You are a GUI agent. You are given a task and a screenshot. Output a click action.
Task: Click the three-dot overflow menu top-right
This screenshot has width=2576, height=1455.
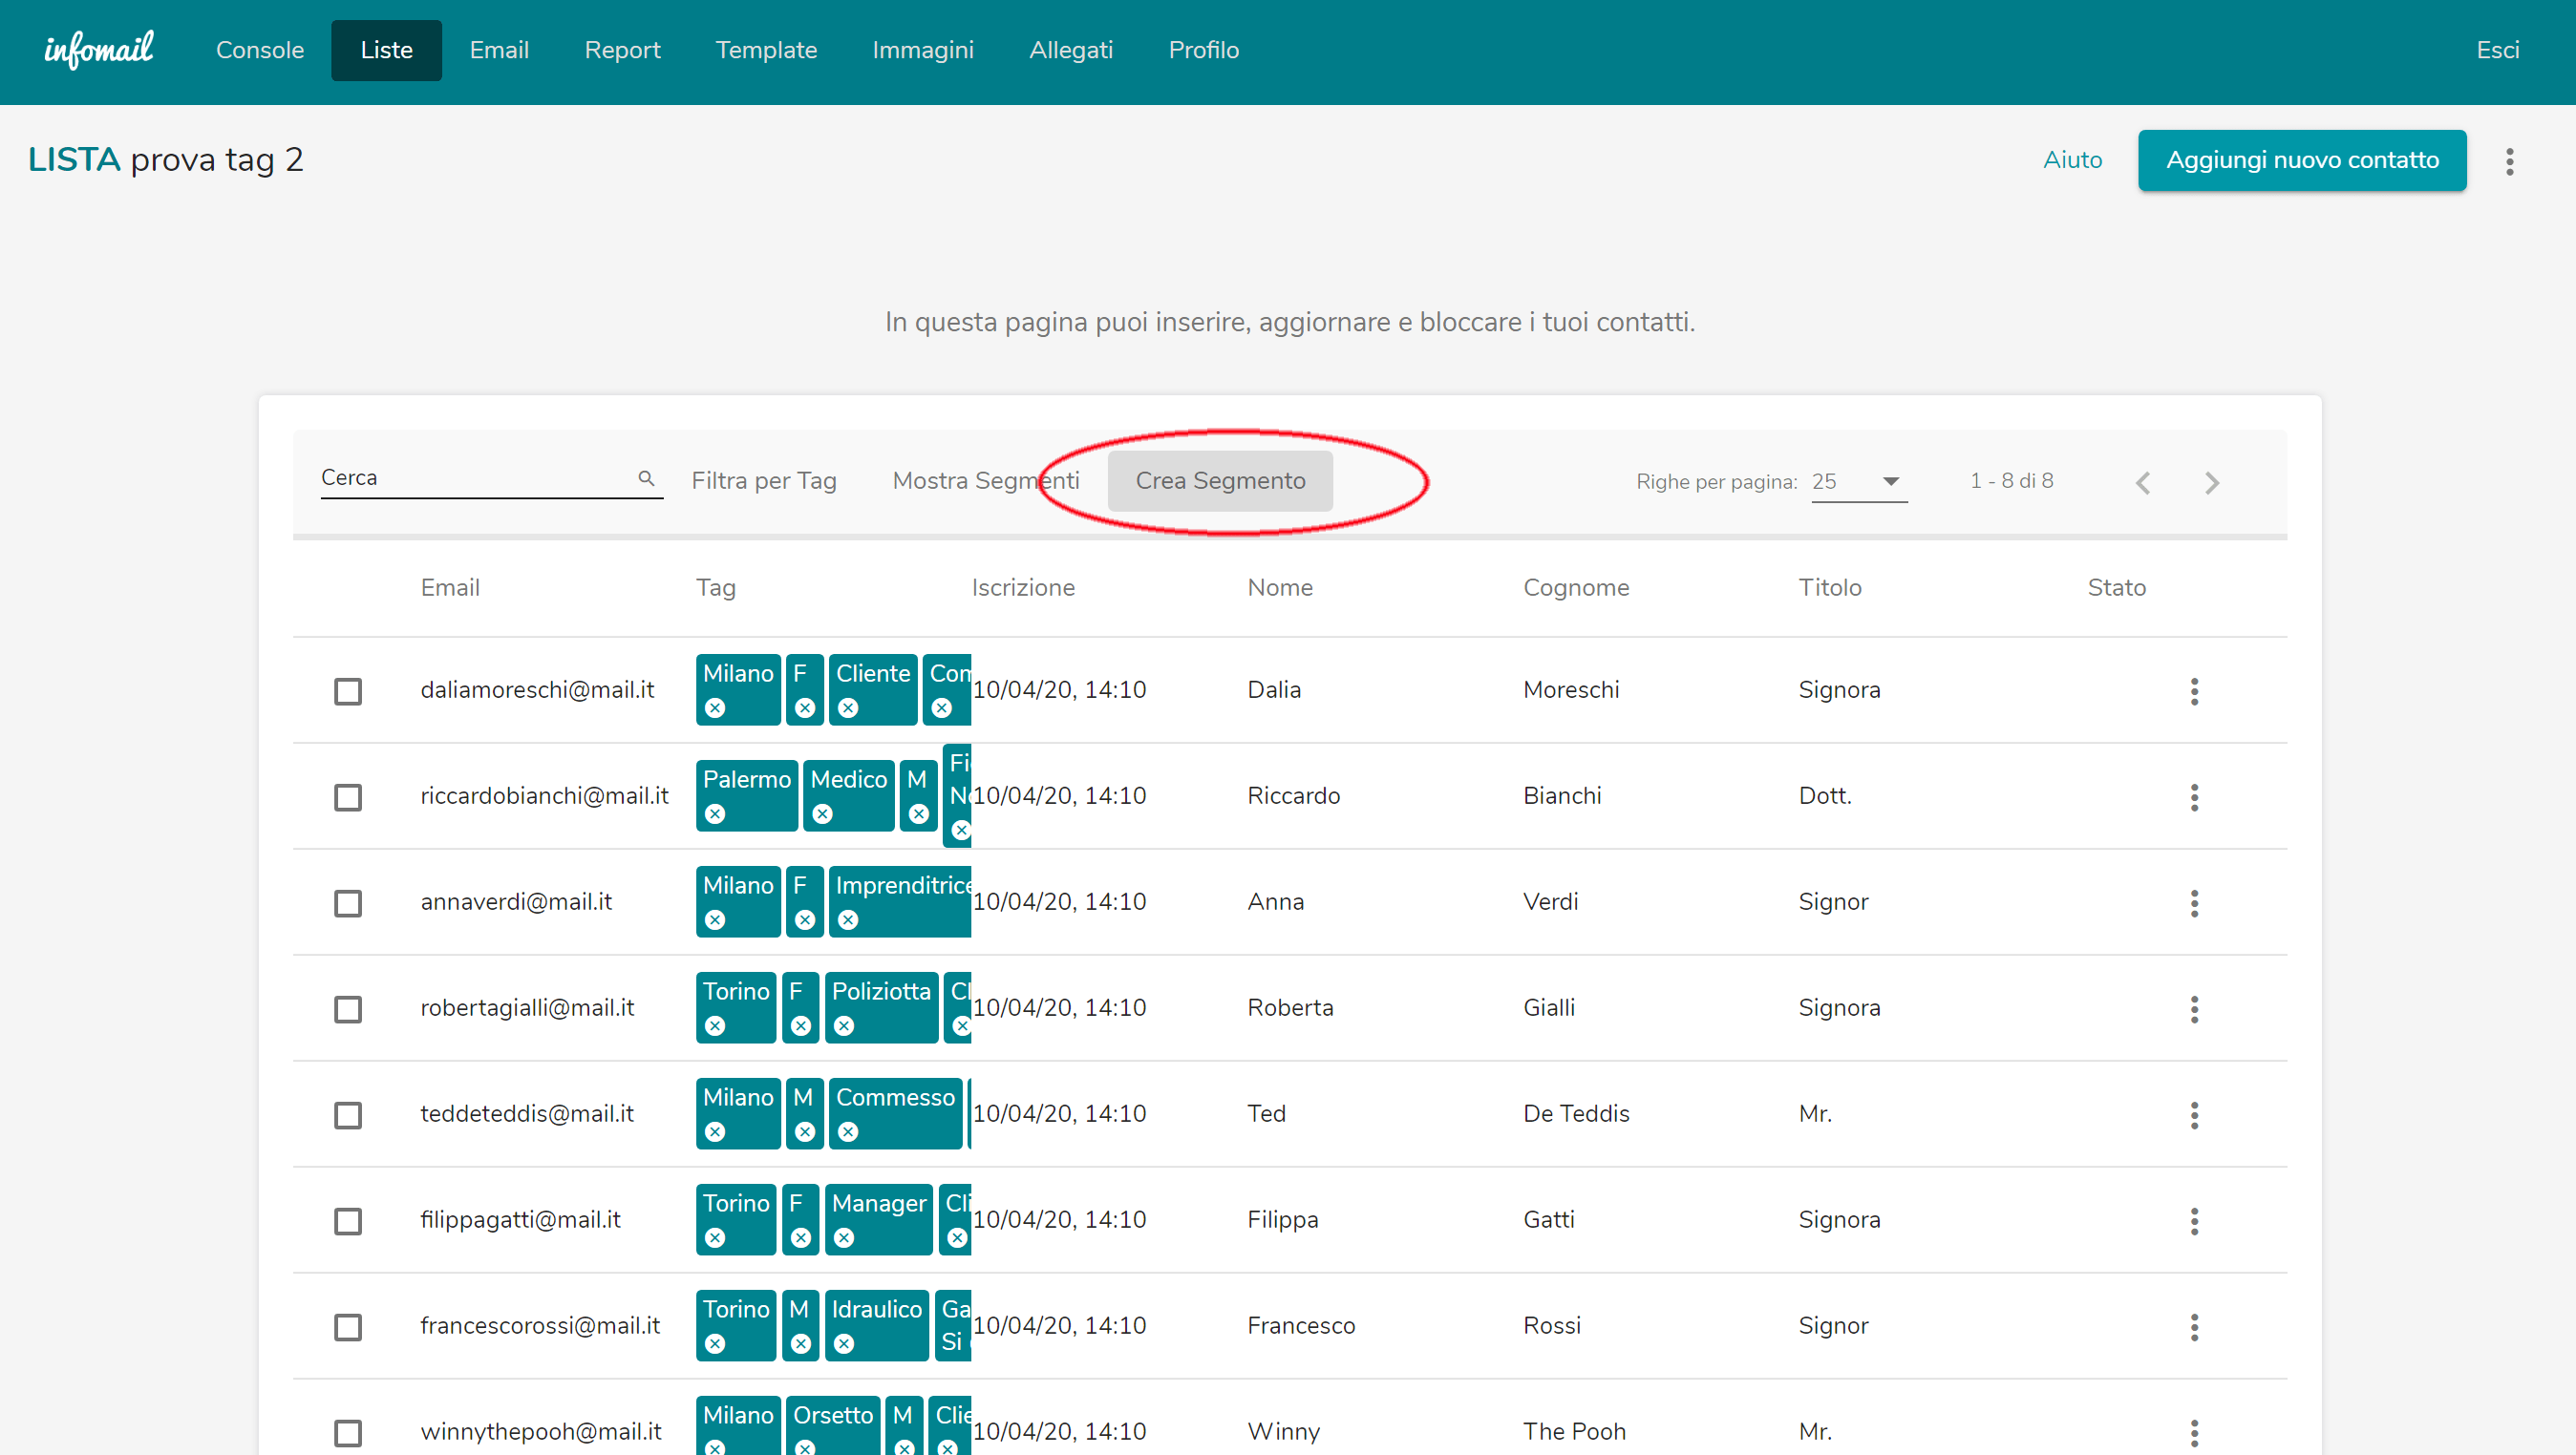(2510, 161)
